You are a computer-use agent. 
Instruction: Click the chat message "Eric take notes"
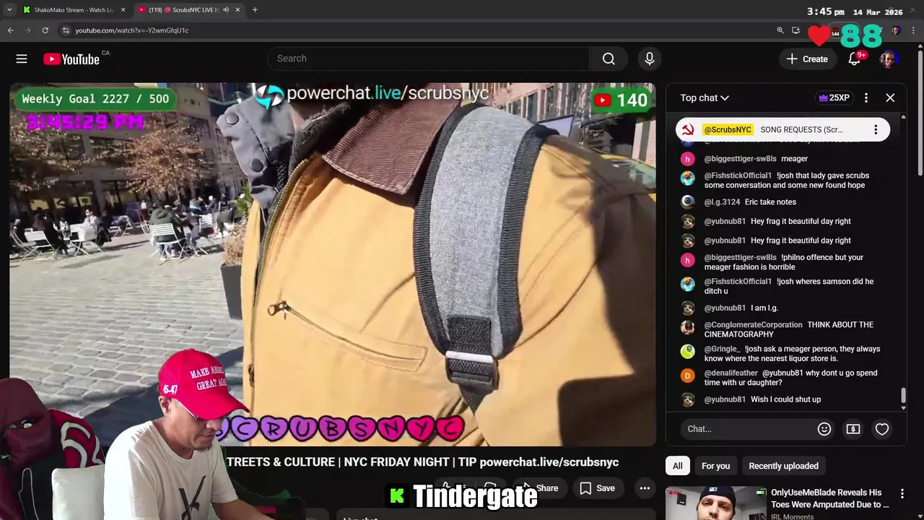pos(770,202)
